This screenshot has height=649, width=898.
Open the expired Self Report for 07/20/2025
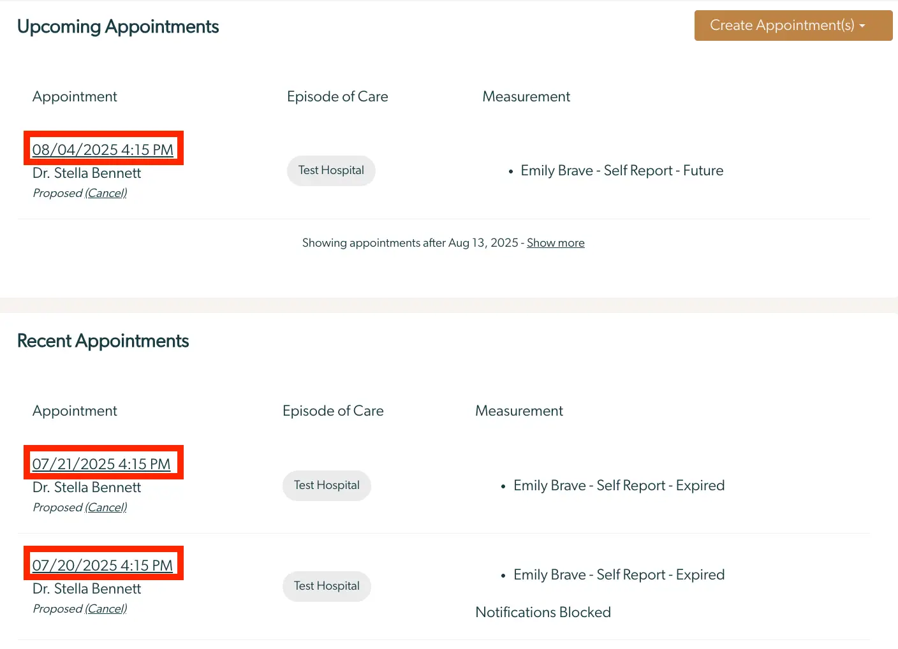[x=619, y=574]
